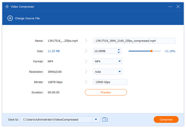Screen dimensions: 186x128
Task: Click the arrow chevron next to Name
Action: coord(86,41)
